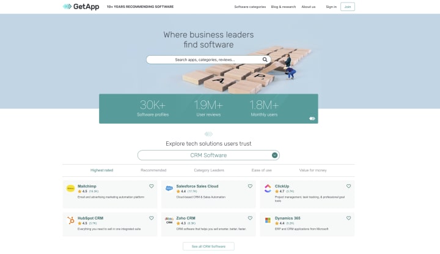Open the Mailchimp product link
Image resolution: width=440 pixels, height=254 pixels.
[x=87, y=186]
